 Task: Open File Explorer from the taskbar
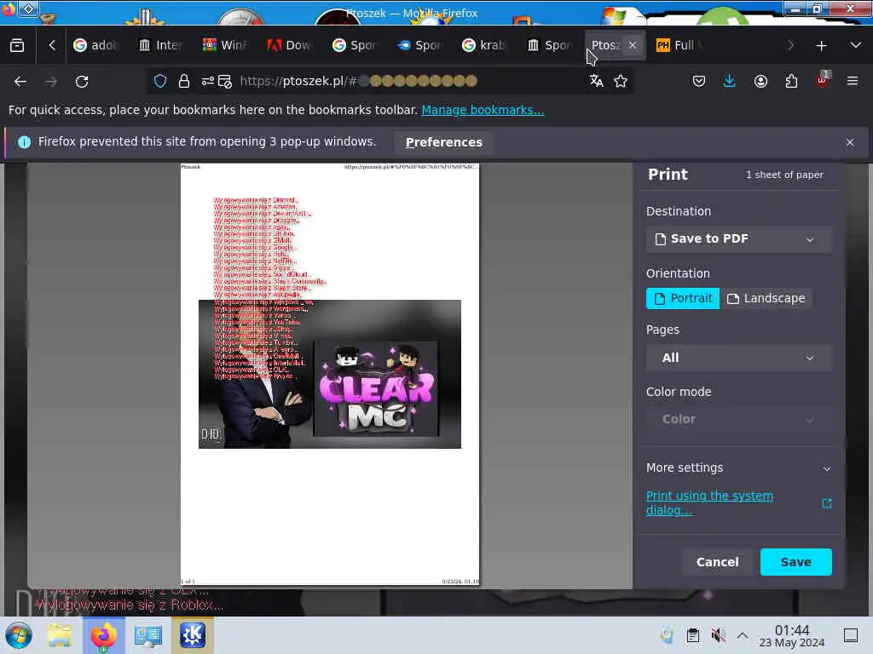point(59,635)
